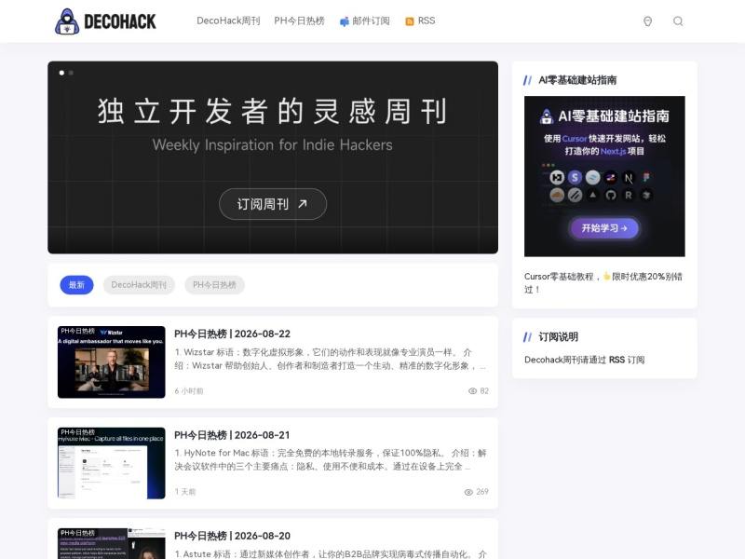Click the Astute excerpt text
The image size is (745, 559).
coord(331,553)
